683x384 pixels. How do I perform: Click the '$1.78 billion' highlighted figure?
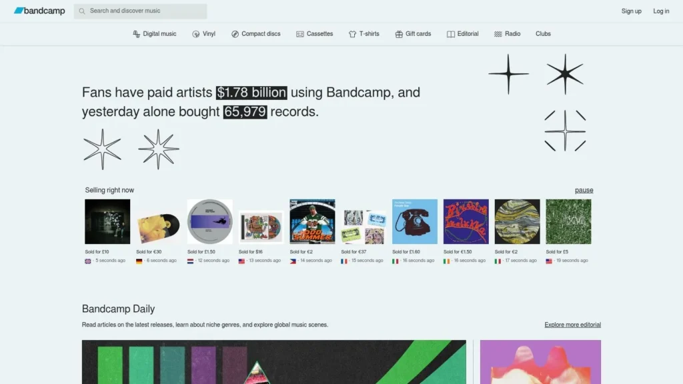[251, 93]
